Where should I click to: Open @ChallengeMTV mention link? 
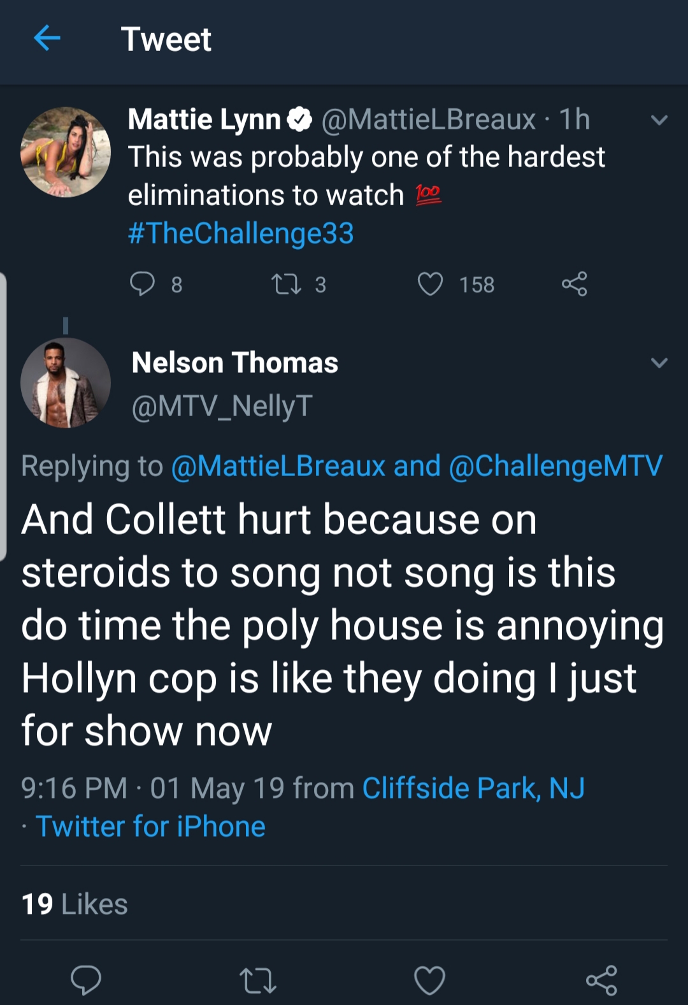coord(555,465)
